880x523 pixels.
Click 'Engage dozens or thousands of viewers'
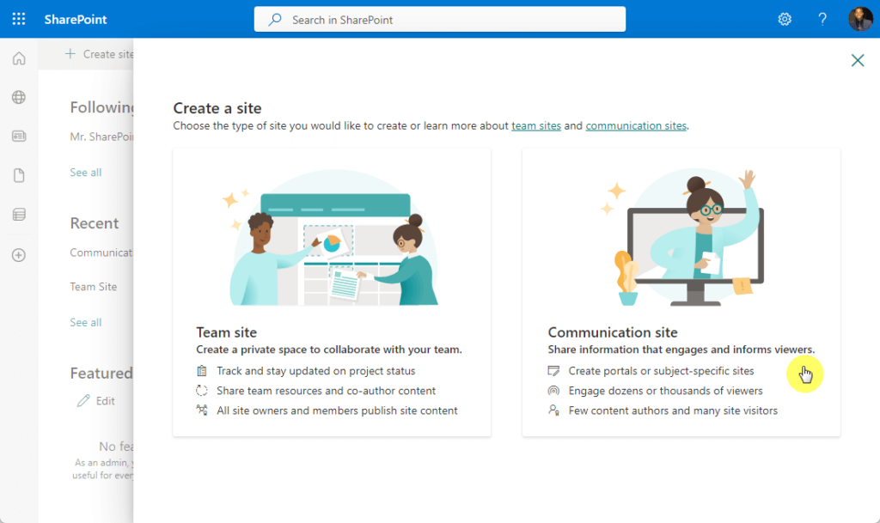(x=666, y=391)
